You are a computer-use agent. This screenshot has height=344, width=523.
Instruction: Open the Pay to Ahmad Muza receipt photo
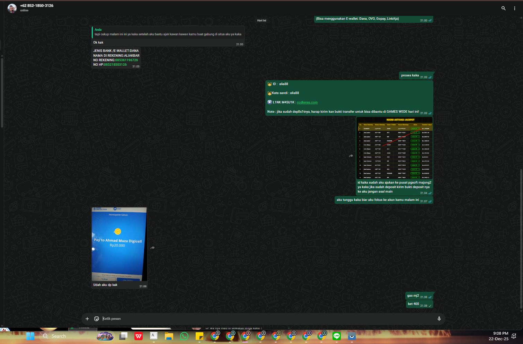[x=119, y=244]
